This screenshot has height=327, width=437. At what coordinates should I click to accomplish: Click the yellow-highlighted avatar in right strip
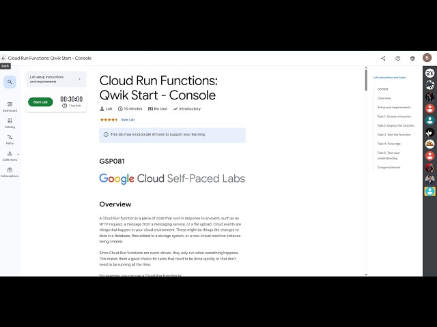pos(429,191)
